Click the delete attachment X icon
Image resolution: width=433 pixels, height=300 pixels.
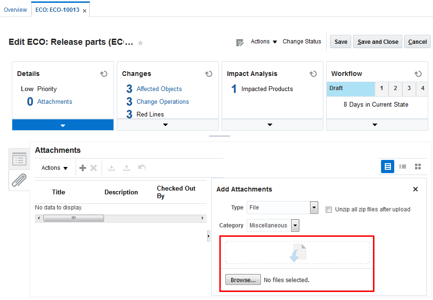click(x=94, y=168)
